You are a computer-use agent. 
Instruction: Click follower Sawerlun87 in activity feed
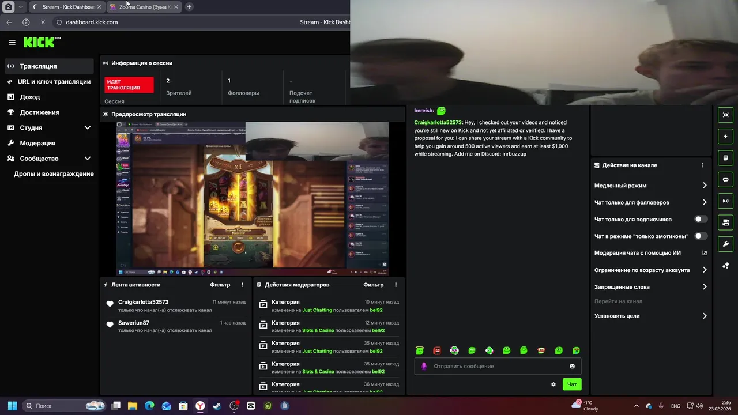[x=134, y=323]
